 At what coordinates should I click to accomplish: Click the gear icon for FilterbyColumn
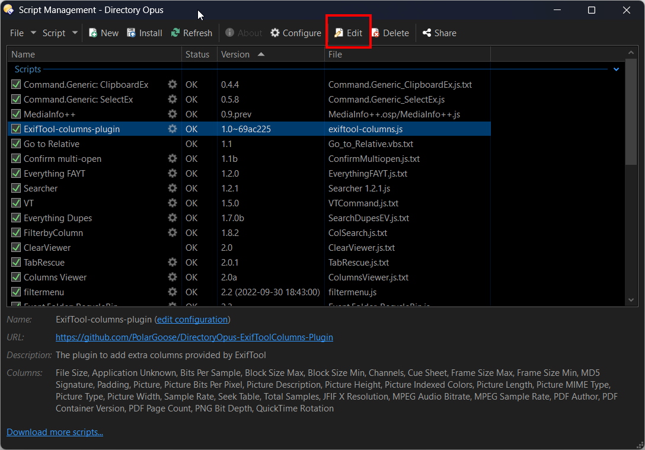point(173,232)
